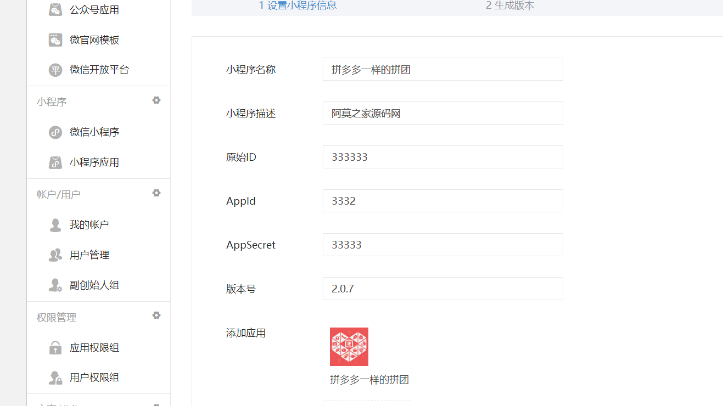Click the 小程序 section header
The width and height of the screenshot is (723, 406).
[x=52, y=102]
